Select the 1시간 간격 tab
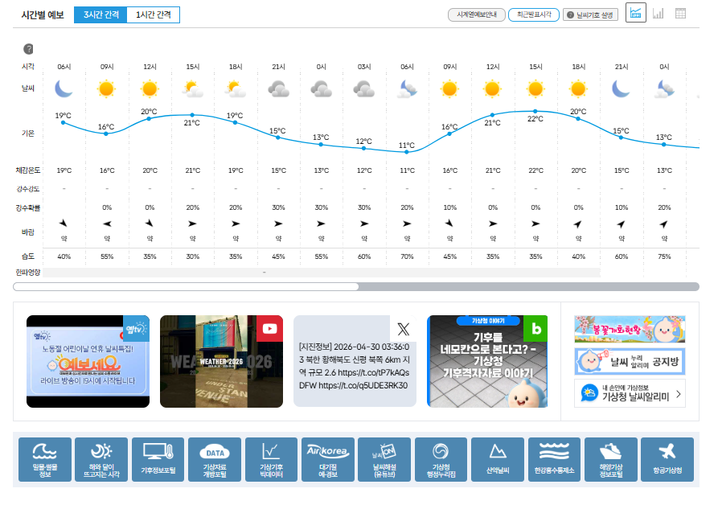 (x=154, y=14)
